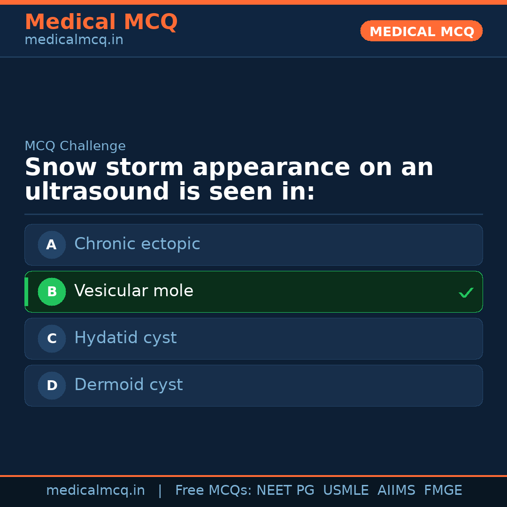The width and height of the screenshot is (507, 507).
Task: Click the letter C circle icon
Action: pos(52,338)
